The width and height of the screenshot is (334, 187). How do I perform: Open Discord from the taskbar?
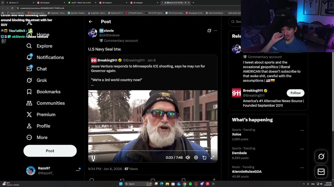pyautogui.click(x=202, y=184)
